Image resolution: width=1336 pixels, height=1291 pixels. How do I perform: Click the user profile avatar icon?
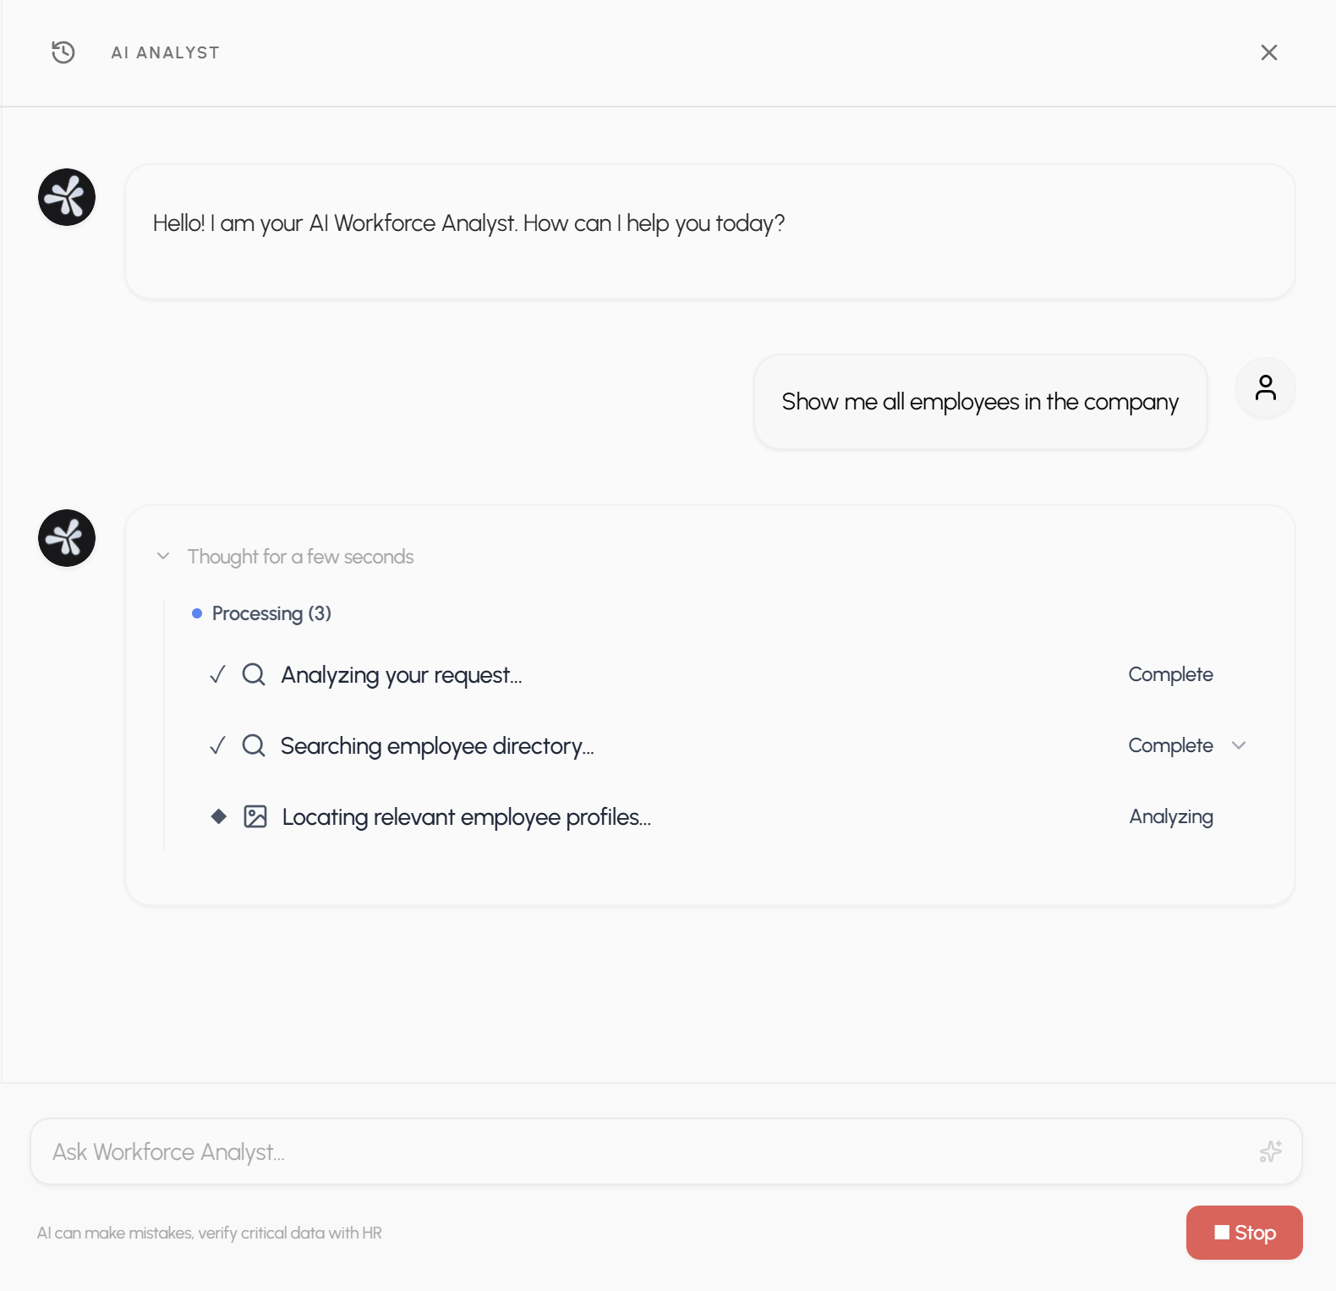click(x=1265, y=388)
